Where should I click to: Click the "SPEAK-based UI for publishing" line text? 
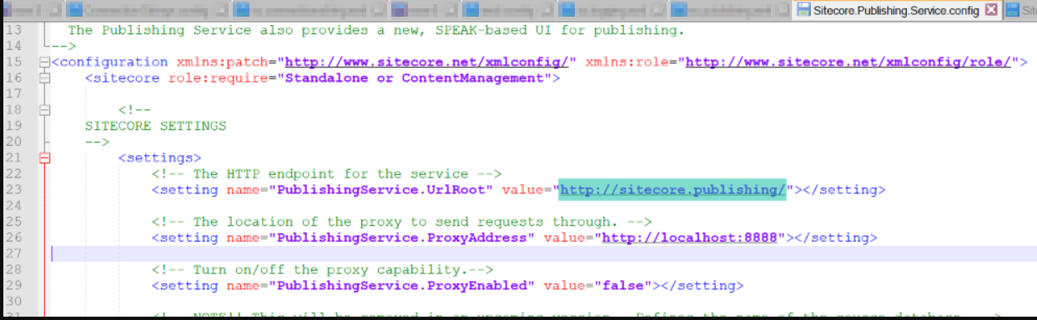pyautogui.click(x=376, y=31)
